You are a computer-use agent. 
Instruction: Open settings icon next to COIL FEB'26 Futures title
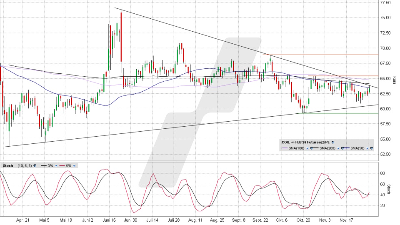(x=333, y=142)
